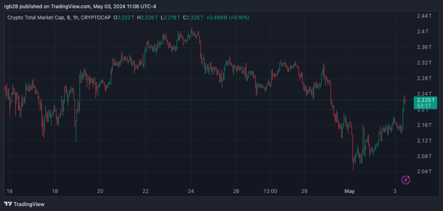Click the 2.24 T price axis label
The height and width of the screenshot is (211, 443).
[424, 93]
